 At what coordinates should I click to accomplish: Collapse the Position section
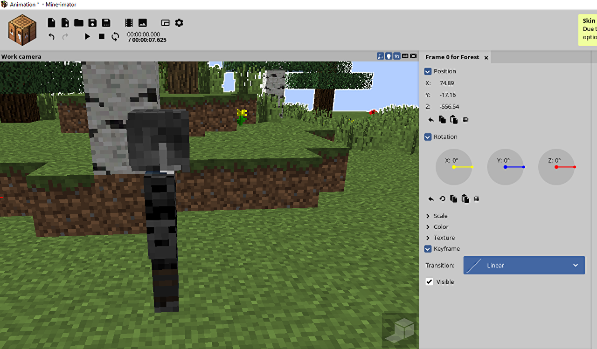(428, 71)
